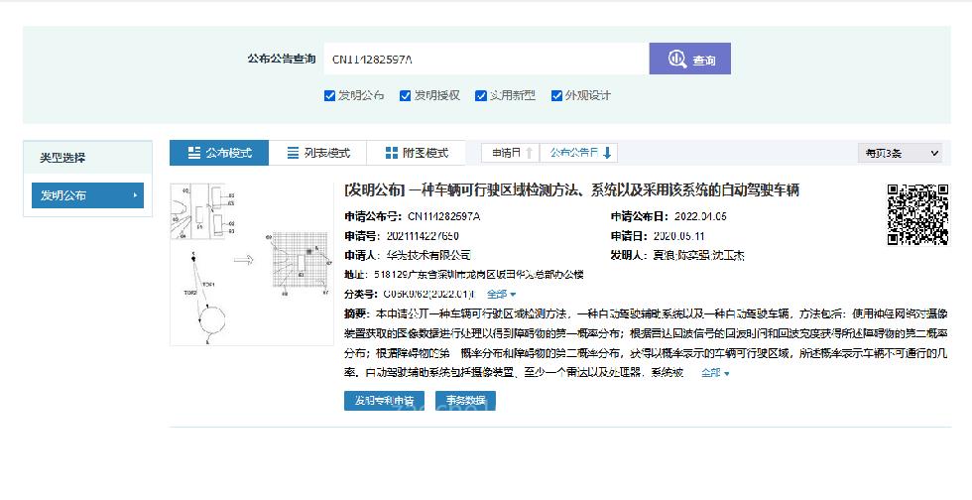
Task: Toggle the 发明授权 checkbox
Action: pyautogui.click(x=406, y=96)
